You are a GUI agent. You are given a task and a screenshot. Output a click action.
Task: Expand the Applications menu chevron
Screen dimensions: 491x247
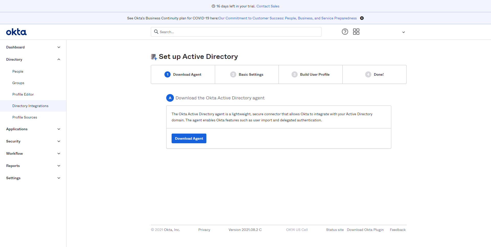[x=59, y=129]
